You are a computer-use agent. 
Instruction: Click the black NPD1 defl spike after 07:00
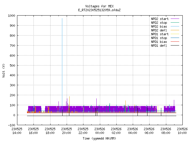[x=161, y=112]
